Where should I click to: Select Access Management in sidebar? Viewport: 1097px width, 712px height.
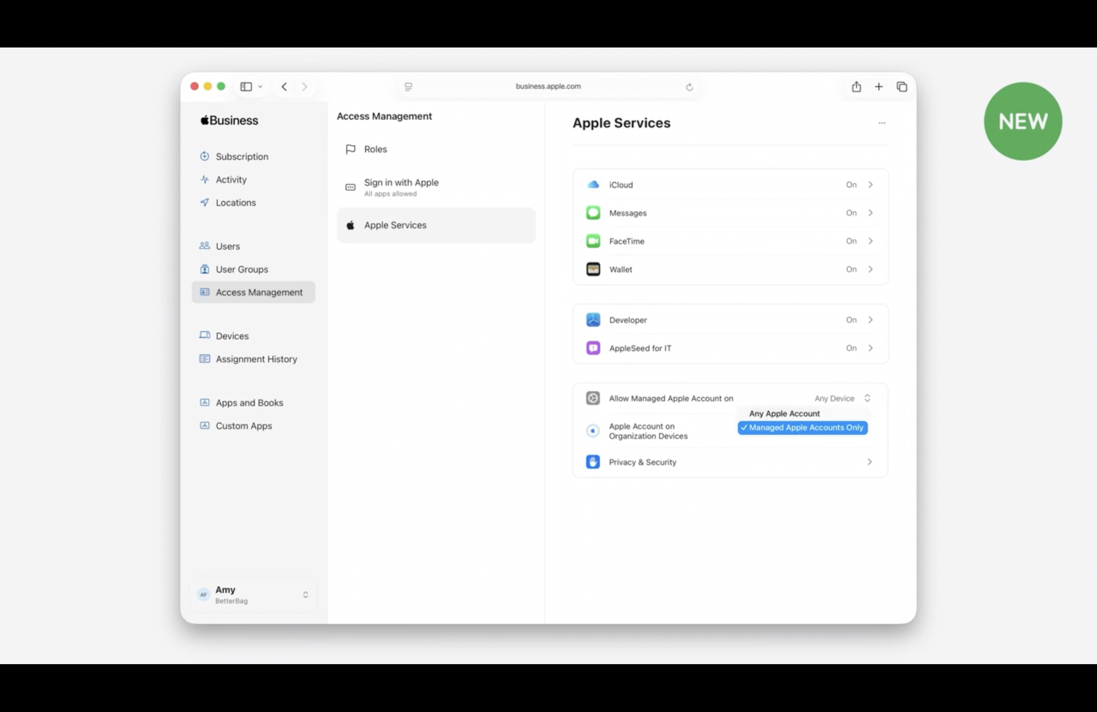click(254, 293)
